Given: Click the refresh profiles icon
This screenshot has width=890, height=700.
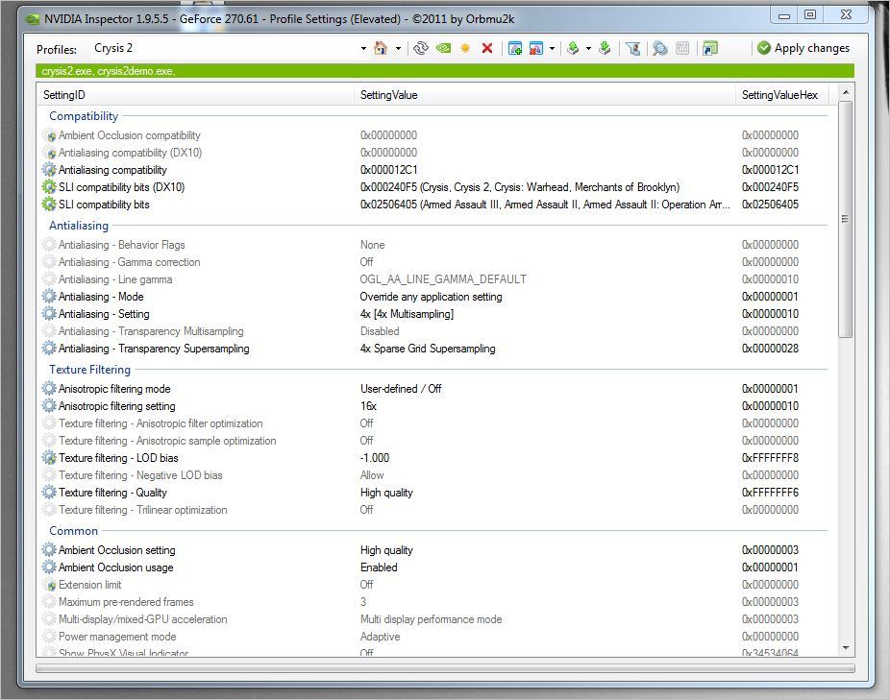Looking at the screenshot, I should (x=421, y=48).
